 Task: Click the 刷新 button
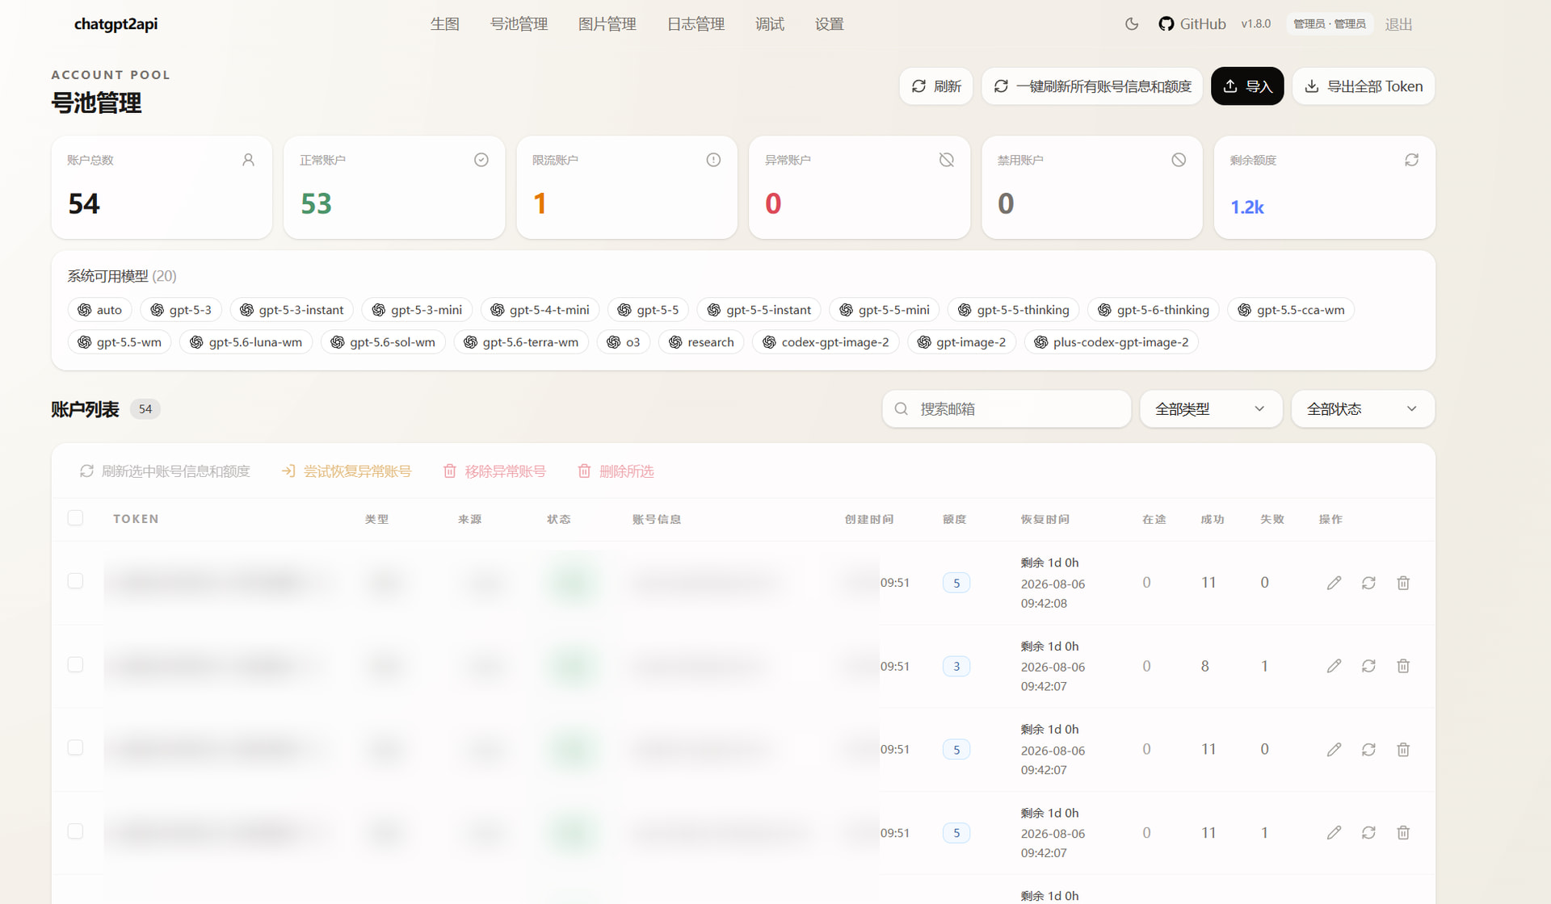[x=935, y=86]
